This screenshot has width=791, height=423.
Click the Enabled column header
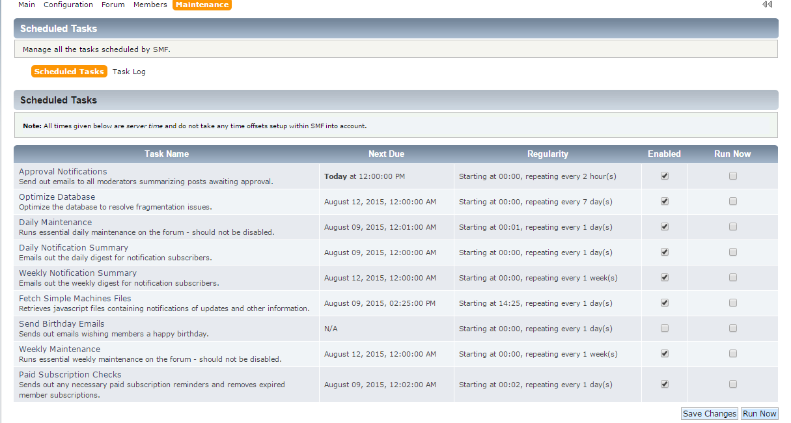[664, 154]
